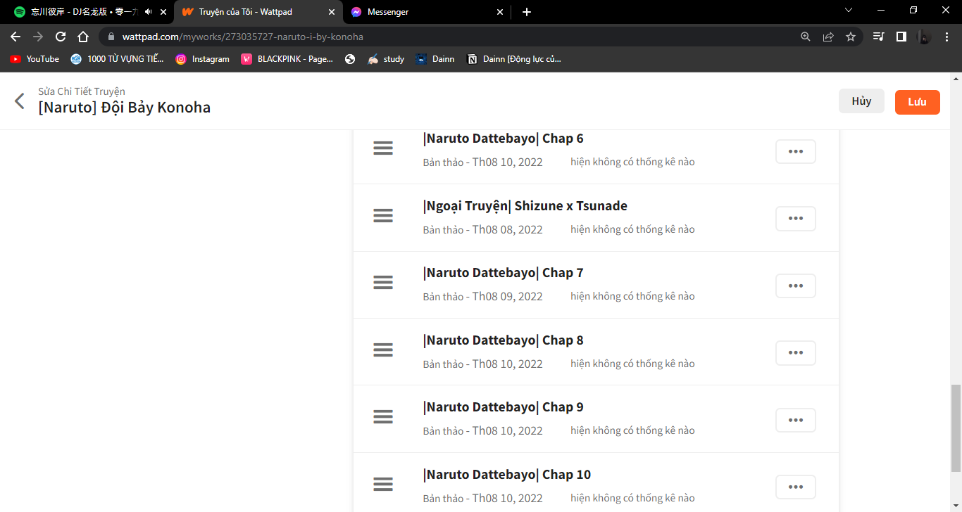Open Naruto Dattebayo Chap 6 chapter title
The height and width of the screenshot is (512, 962).
click(x=504, y=139)
